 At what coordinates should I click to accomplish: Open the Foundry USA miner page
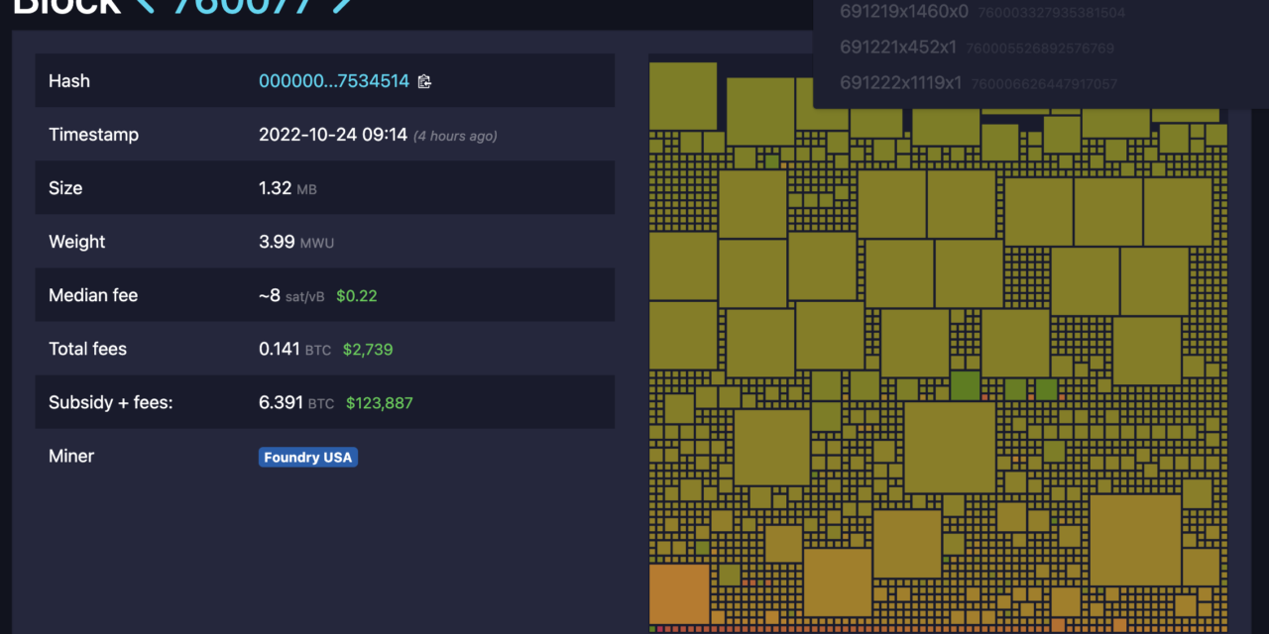(x=307, y=457)
